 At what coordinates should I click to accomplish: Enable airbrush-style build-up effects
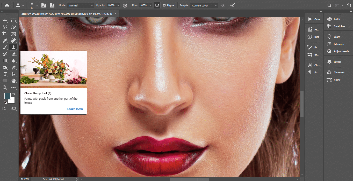click(x=157, y=5)
